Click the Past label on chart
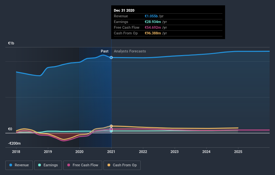 coord(105,51)
